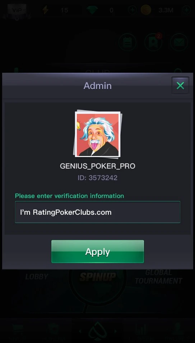This screenshot has height=343, width=195.
Task: Open the ribbon icon with badge 2
Action: coord(153,42)
